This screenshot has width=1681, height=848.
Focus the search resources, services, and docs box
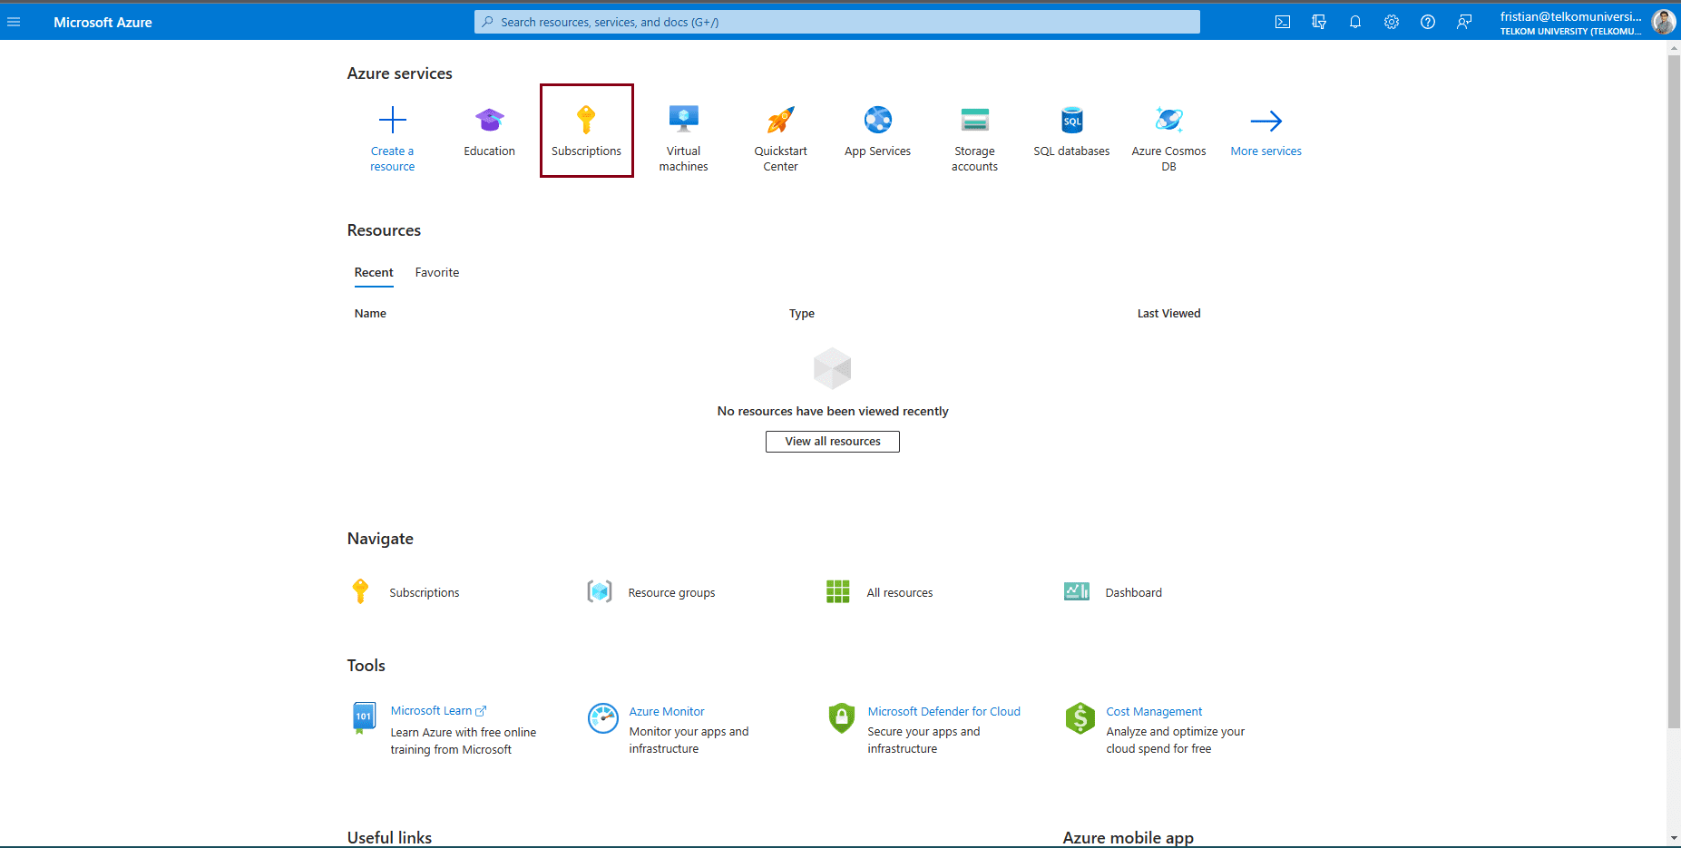click(836, 22)
